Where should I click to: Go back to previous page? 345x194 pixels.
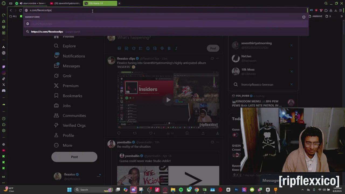(x=11, y=10)
